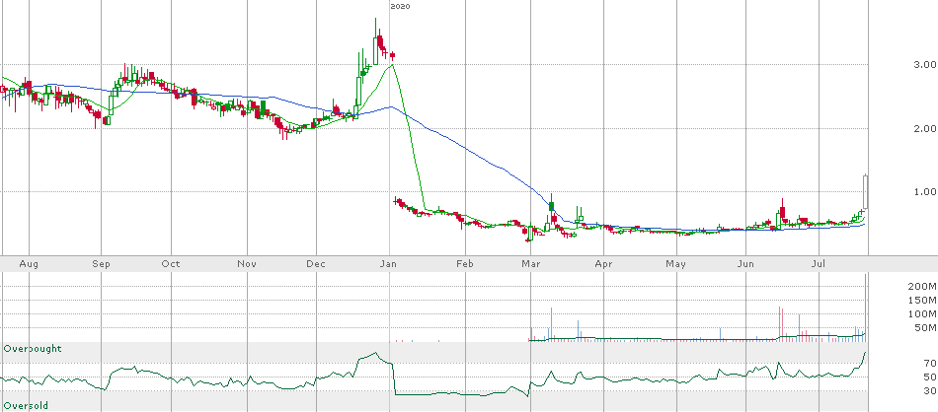
Task: Click the Jan month label on time axis
Action: point(389,263)
